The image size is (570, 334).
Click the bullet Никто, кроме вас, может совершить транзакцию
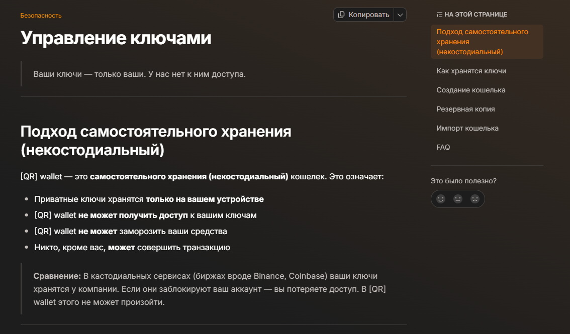(x=132, y=247)
